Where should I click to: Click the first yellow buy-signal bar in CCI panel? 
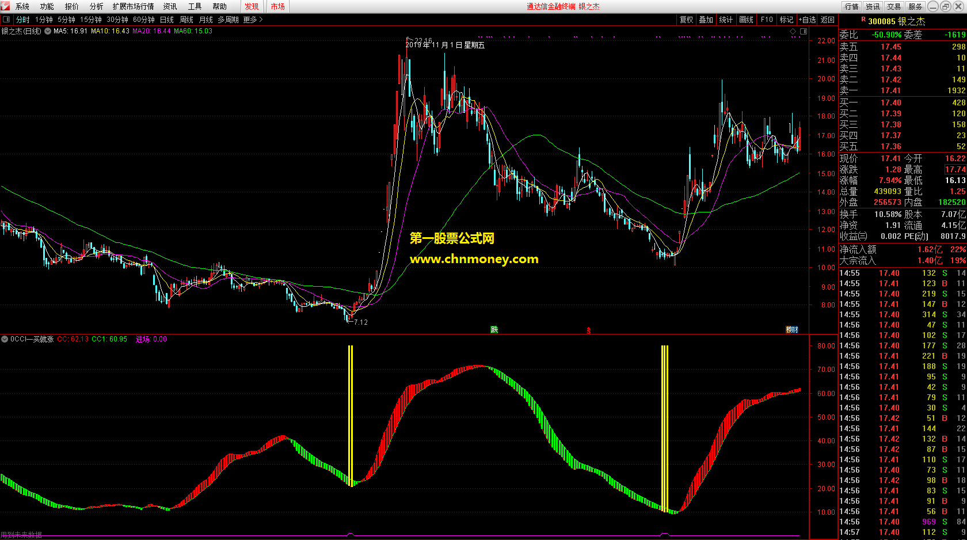click(351, 415)
